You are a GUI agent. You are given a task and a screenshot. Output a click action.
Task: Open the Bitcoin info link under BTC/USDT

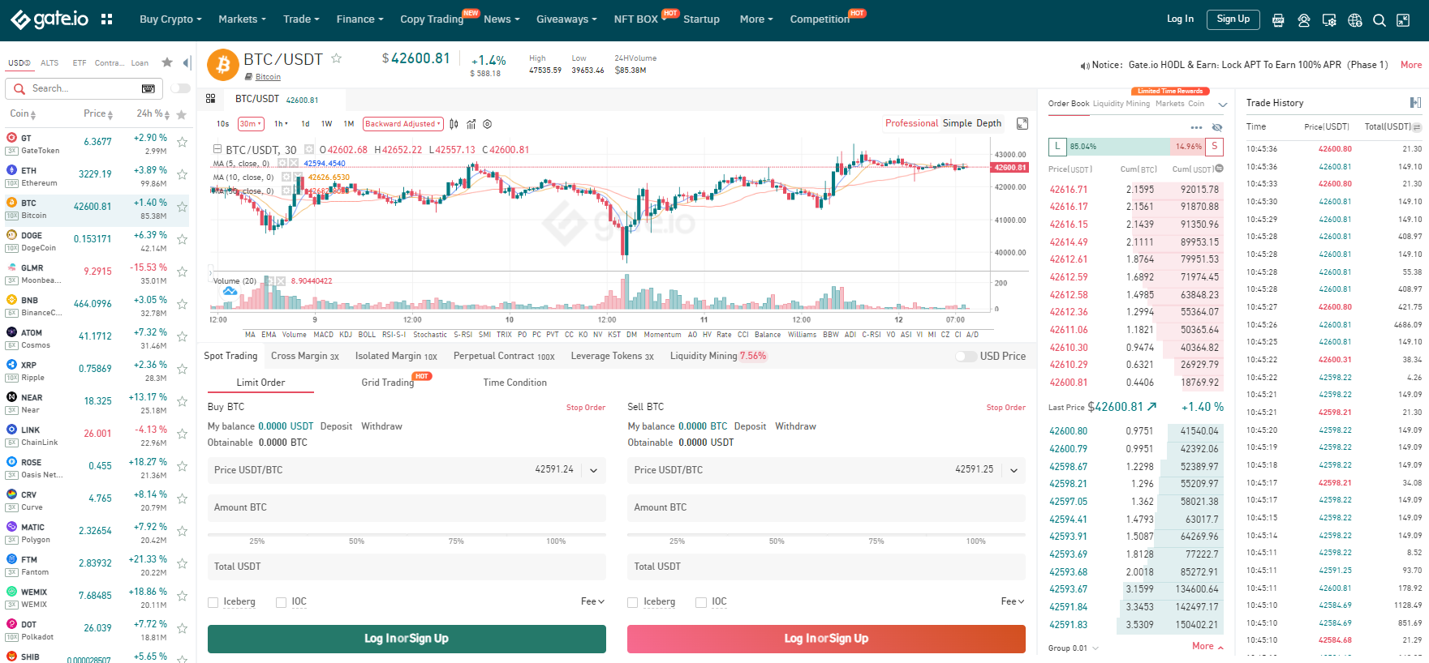pos(268,77)
